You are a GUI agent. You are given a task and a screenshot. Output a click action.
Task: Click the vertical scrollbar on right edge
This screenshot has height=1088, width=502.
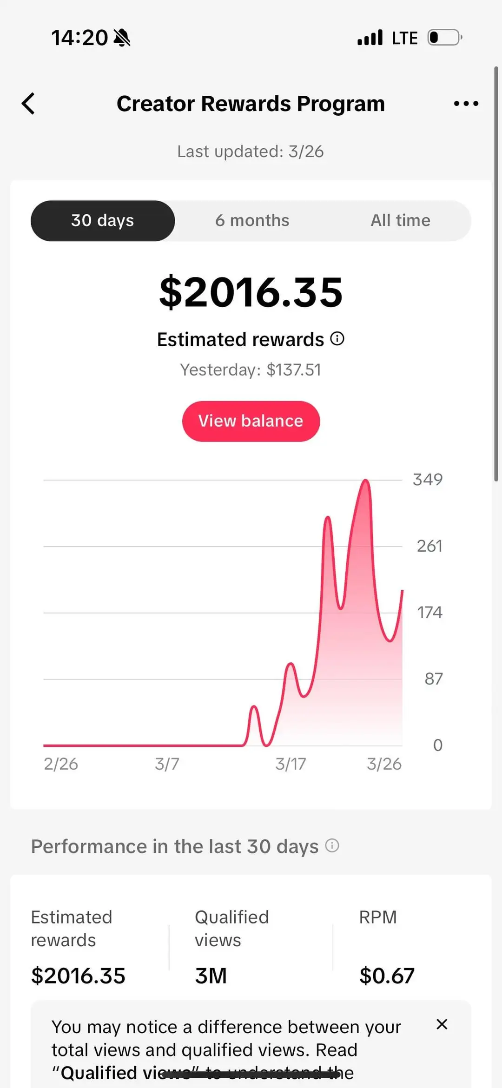click(x=496, y=274)
